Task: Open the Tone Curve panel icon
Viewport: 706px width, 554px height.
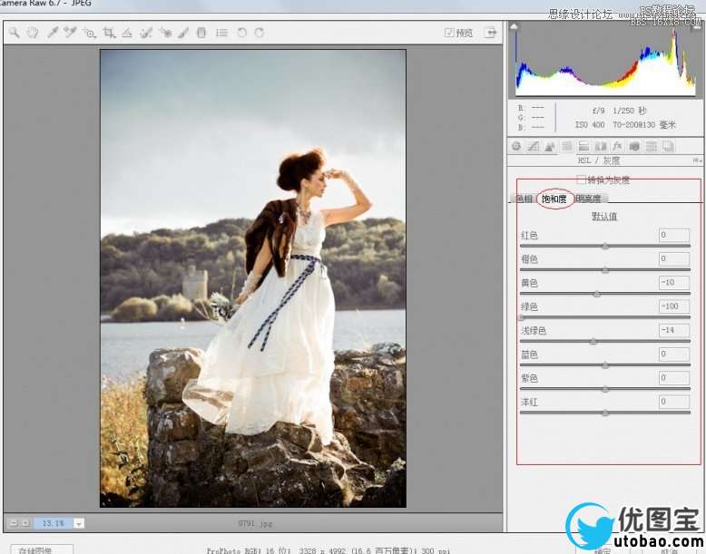Action: pos(534,146)
